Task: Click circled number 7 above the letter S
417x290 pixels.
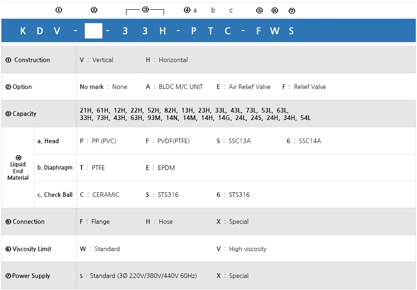Action: (291, 11)
